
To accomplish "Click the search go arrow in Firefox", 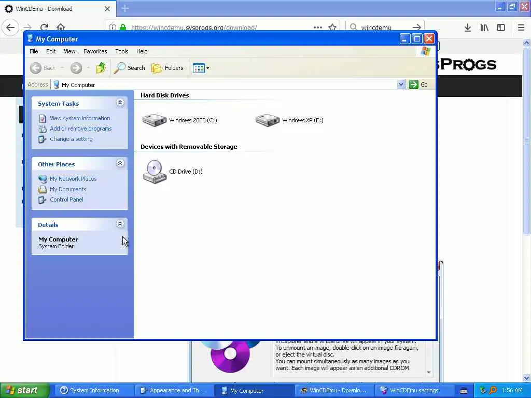I will [x=417, y=27].
